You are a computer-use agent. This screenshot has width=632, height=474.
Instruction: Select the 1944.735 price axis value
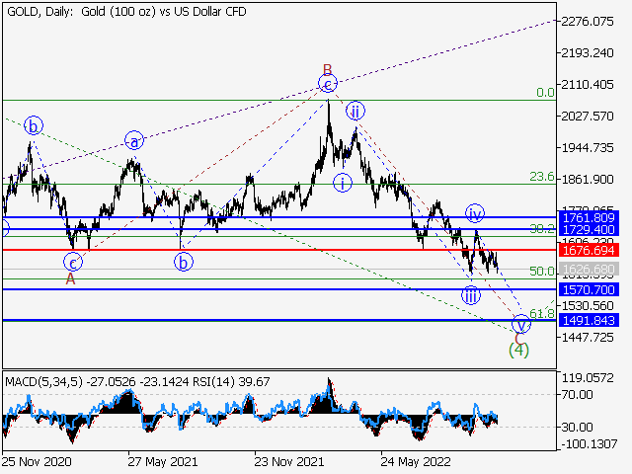pyautogui.click(x=588, y=148)
